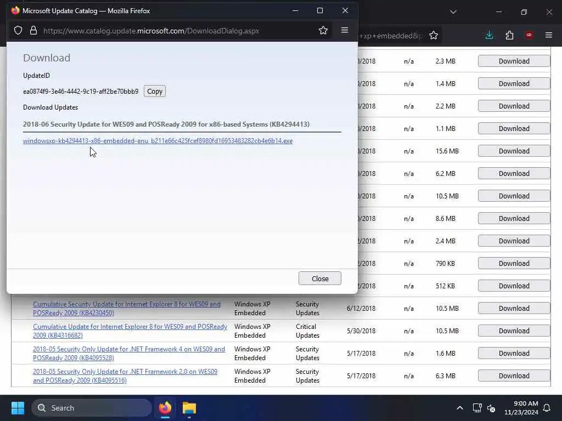Download the 15.6 MB update

514,151
